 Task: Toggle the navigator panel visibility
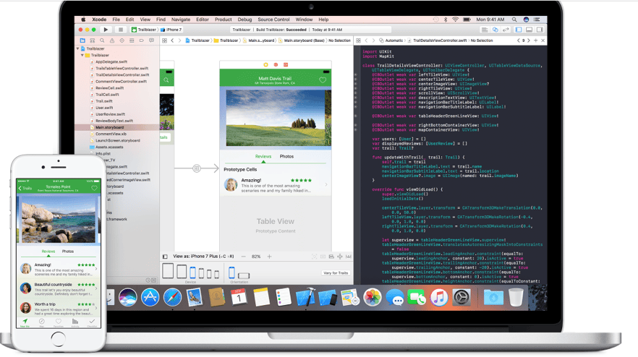tap(519, 30)
